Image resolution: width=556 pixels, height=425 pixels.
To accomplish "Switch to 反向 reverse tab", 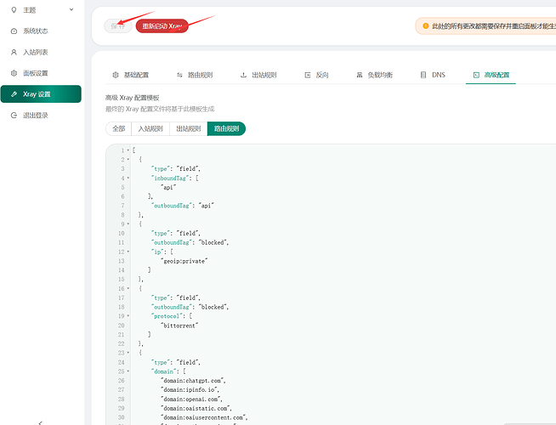I will click(316, 75).
